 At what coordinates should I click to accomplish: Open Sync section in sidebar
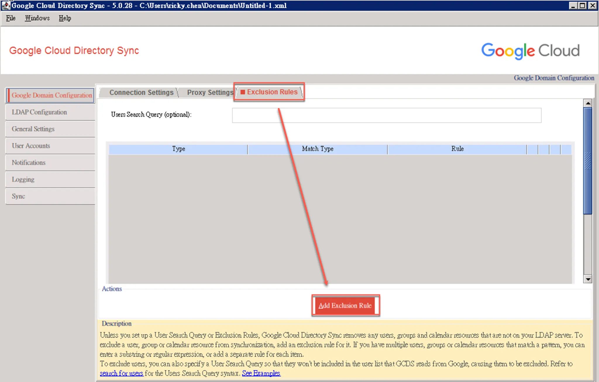(50, 196)
